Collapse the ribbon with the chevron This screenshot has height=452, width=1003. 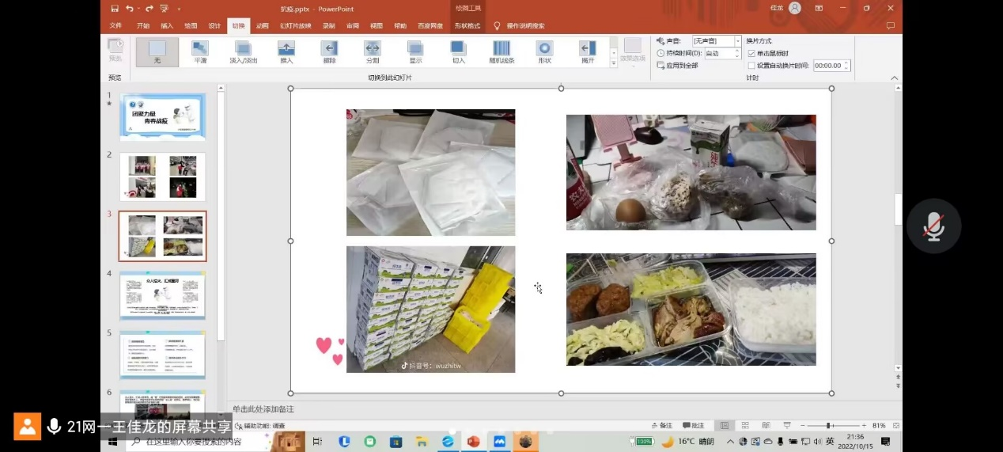click(895, 78)
